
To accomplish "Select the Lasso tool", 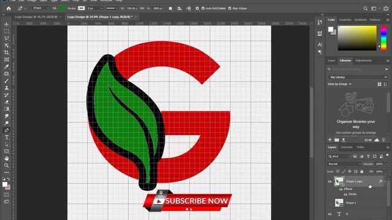I will coord(7,38).
